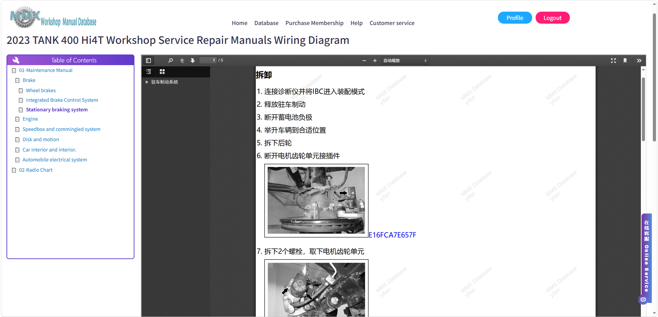Open 01-Maintenance Manual in contents
Screen dimensions: 658x317
pyautogui.click(x=46, y=70)
